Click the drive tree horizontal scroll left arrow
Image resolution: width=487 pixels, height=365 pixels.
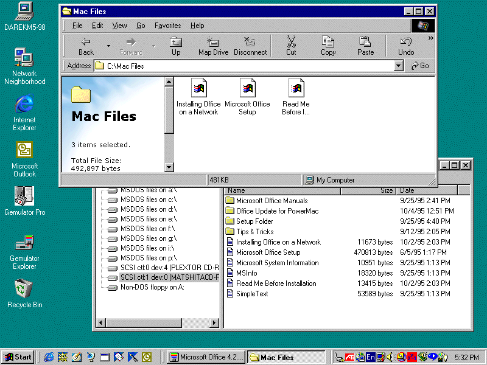click(x=100, y=323)
